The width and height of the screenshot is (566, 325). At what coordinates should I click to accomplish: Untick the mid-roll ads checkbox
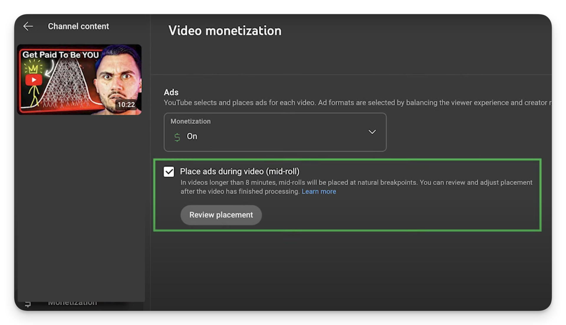(x=169, y=172)
